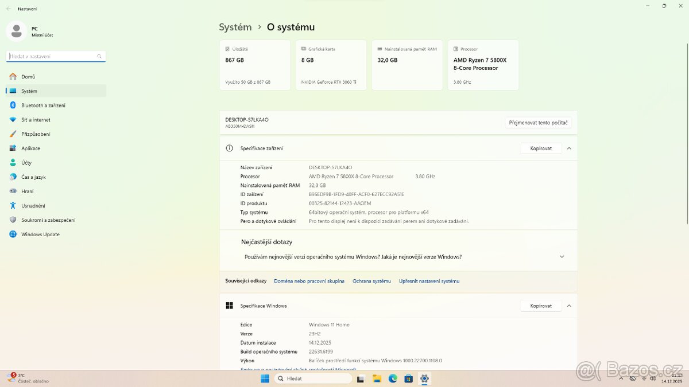
Task: Click the Přizpůsobení brush icon
Action: [13, 134]
